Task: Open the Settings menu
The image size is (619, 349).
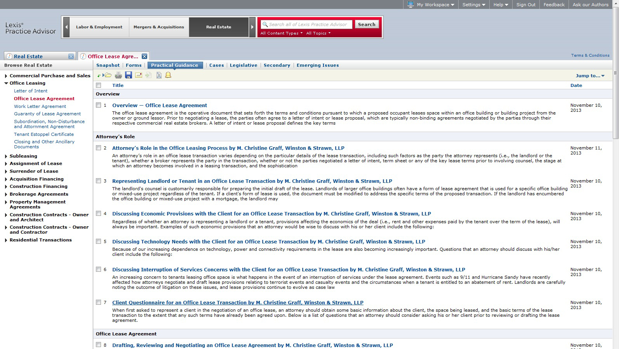Action: click(474, 5)
